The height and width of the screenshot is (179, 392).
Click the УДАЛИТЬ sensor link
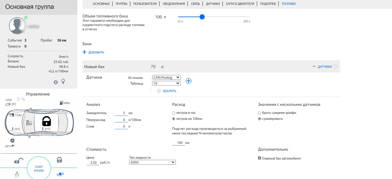pos(169,91)
